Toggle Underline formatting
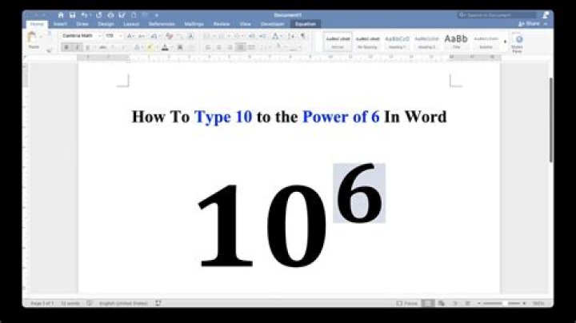576x323 pixels. (87, 47)
